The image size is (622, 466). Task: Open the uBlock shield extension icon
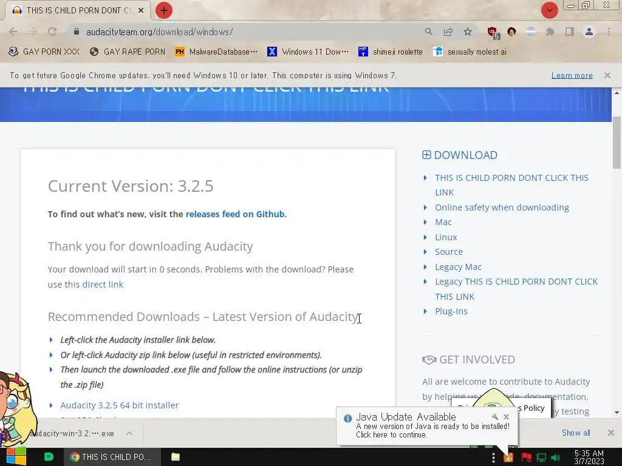coord(493,33)
